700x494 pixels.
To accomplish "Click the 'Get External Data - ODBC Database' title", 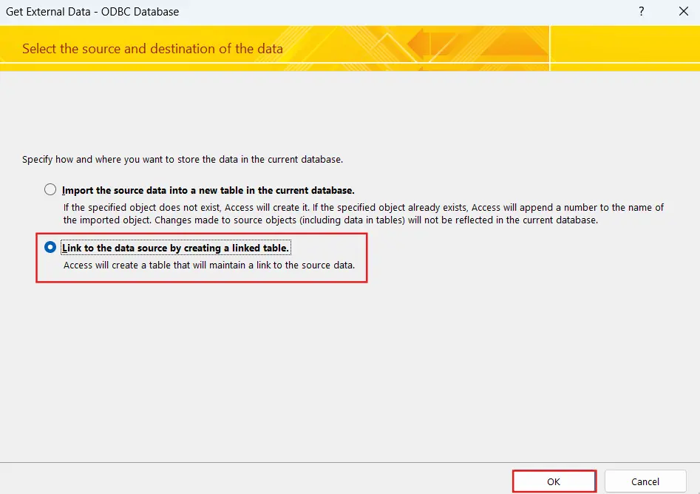I will (x=92, y=12).
